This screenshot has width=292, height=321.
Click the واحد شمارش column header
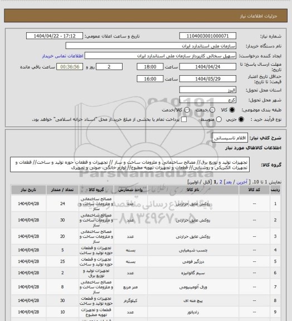(130, 190)
